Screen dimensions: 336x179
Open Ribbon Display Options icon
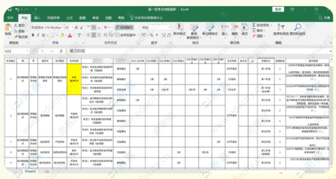click(x=292, y=9)
